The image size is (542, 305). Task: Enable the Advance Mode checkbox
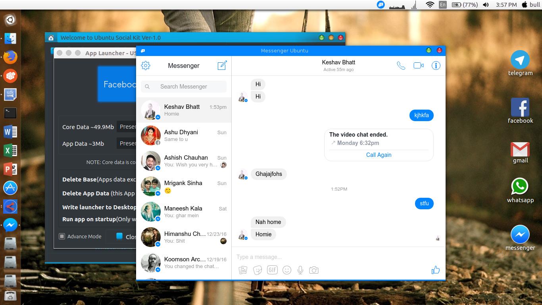(x=62, y=236)
